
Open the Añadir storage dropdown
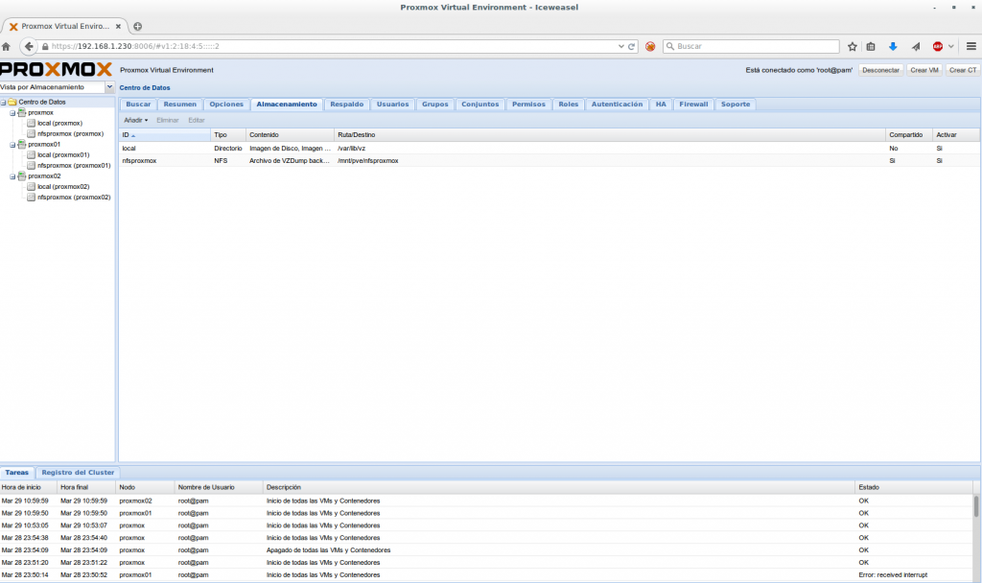(x=136, y=120)
